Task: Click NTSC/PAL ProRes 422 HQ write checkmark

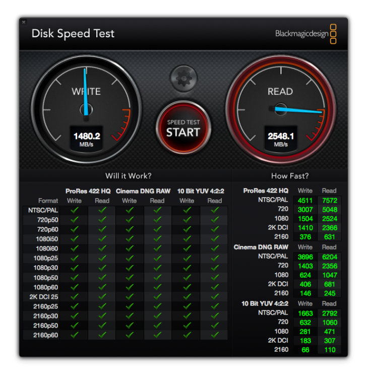Action: pyautogui.click(x=74, y=210)
